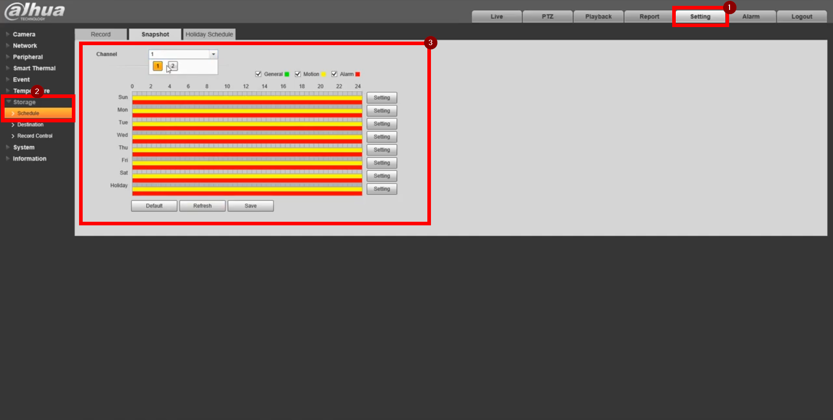This screenshot has height=420, width=833.
Task: Switch to the Record tab
Action: click(x=101, y=34)
